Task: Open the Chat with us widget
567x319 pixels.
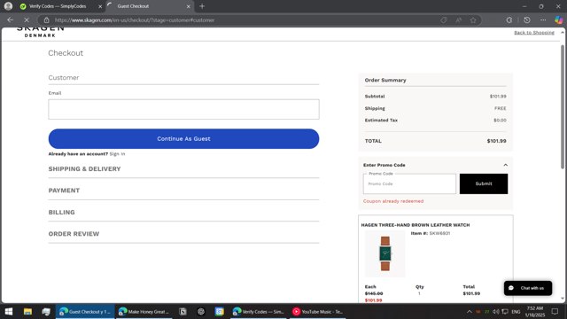Action: click(528, 288)
